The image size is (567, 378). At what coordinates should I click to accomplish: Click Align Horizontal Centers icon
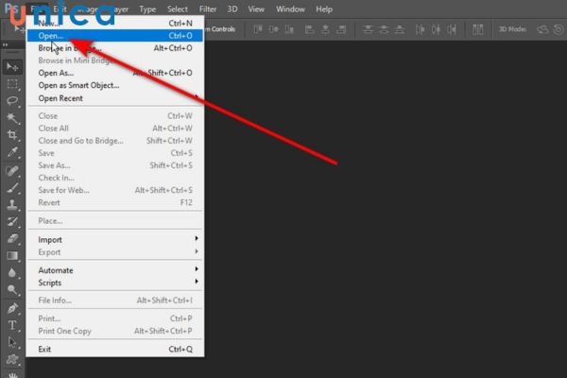pyautogui.click(x=325, y=29)
